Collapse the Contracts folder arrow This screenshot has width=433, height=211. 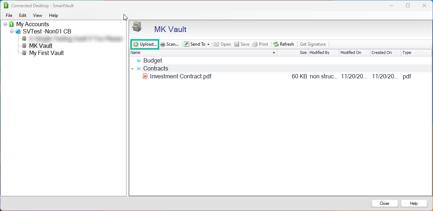click(132, 69)
